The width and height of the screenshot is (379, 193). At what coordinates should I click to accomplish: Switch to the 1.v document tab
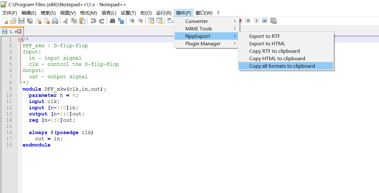pos(12,31)
